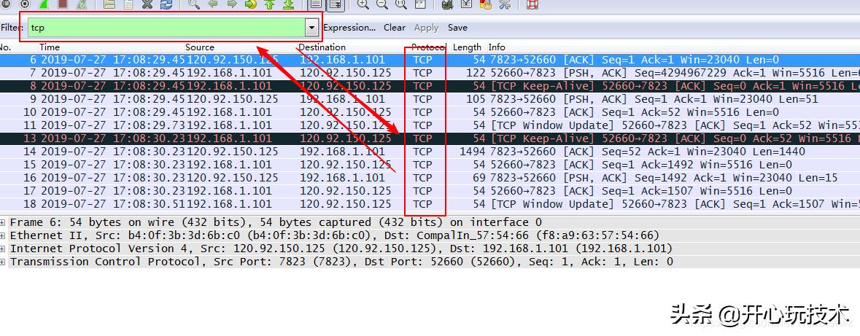
Task: Open the Help lifebuoy icon
Action: 532,4
